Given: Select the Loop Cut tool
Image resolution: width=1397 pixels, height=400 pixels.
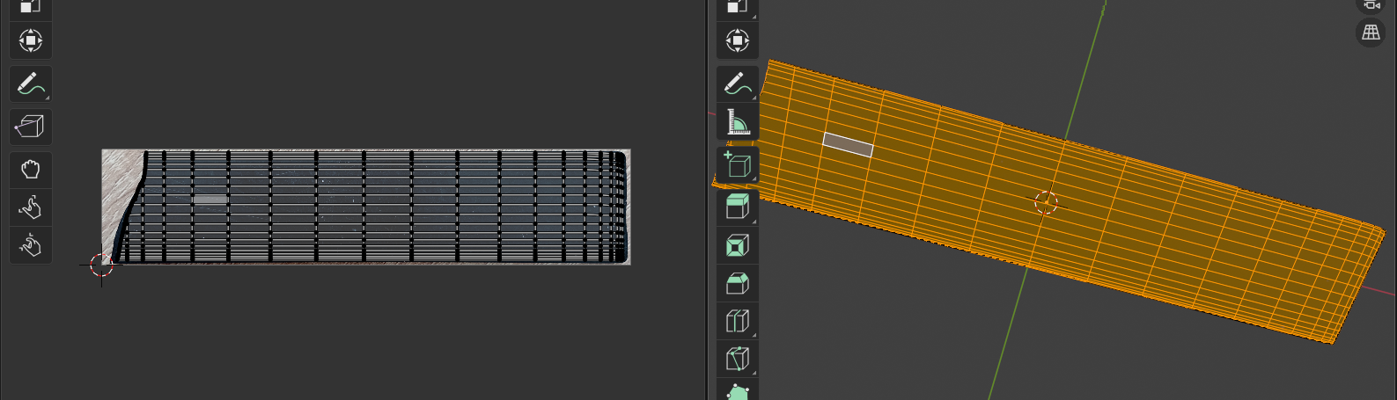Looking at the screenshot, I should [738, 321].
